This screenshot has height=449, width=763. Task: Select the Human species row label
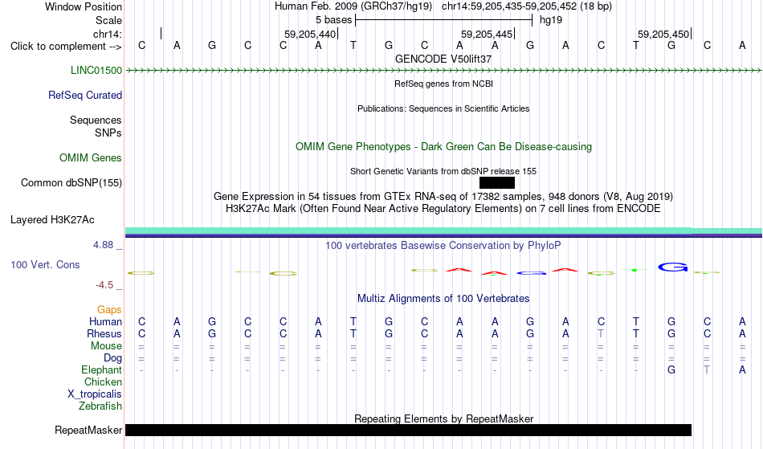tap(105, 322)
